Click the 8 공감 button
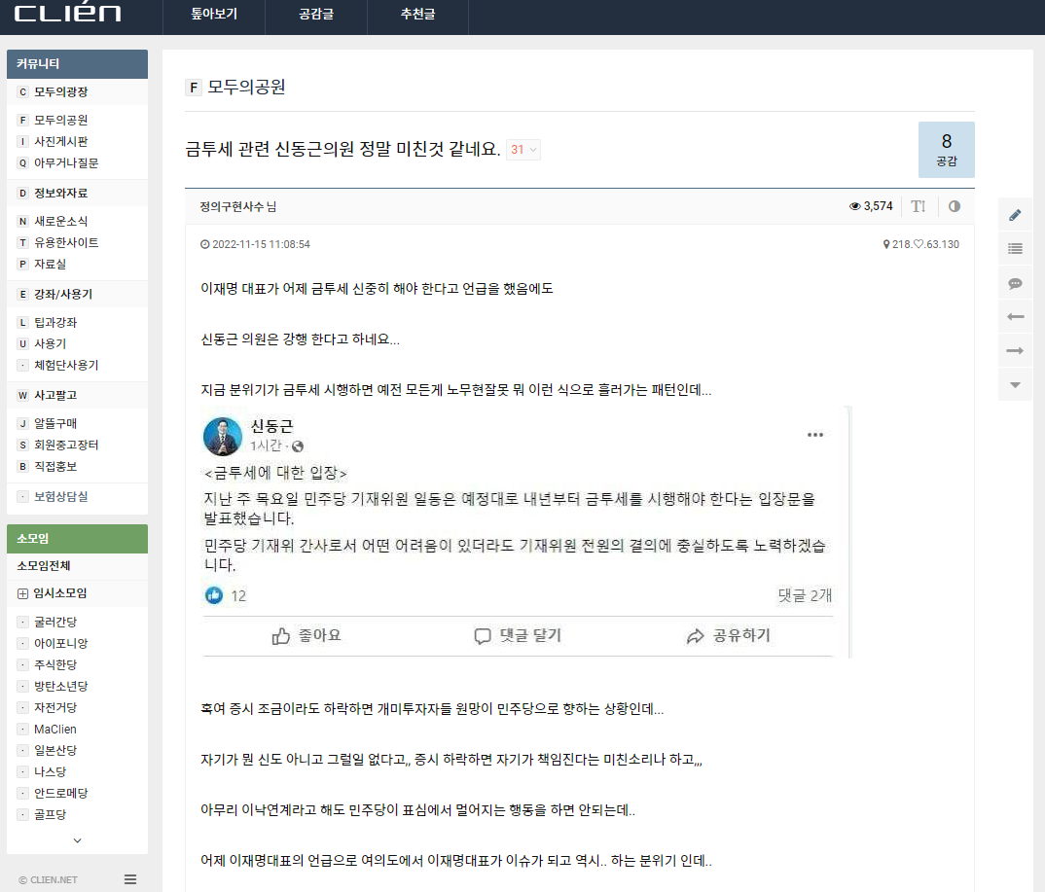 pos(947,149)
